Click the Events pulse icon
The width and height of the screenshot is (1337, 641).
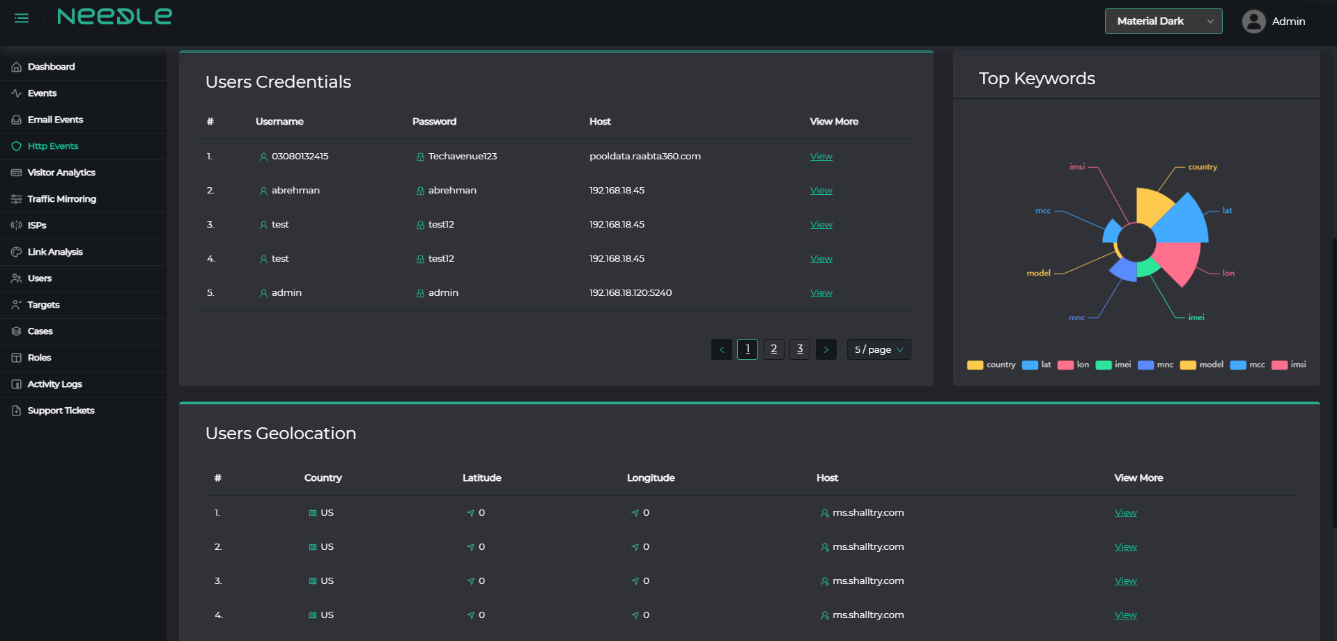tap(16, 93)
